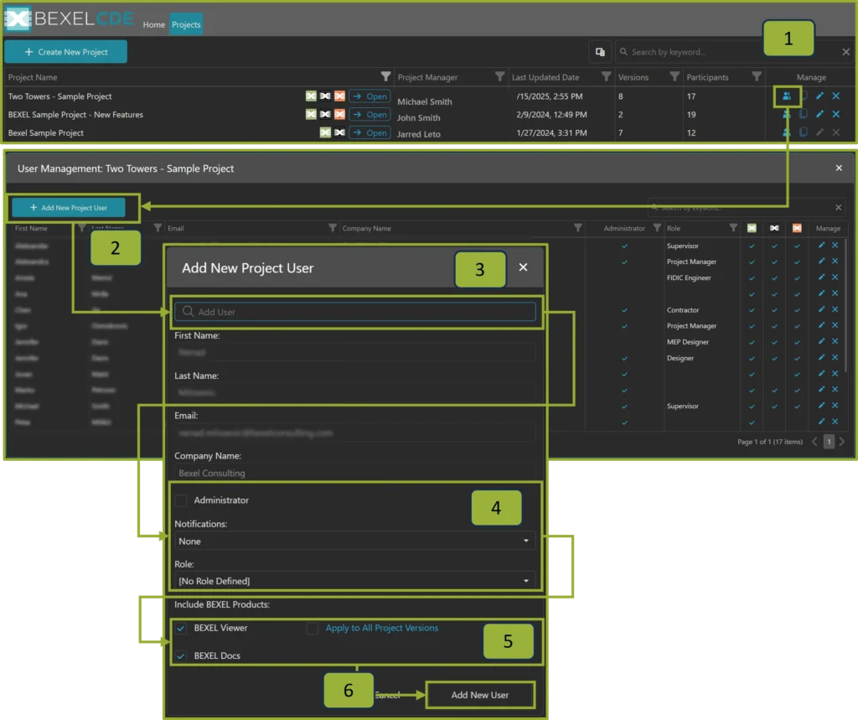Screen dimensions: 858x720
Task: Confirm with the Add New User button
Action: (480, 695)
